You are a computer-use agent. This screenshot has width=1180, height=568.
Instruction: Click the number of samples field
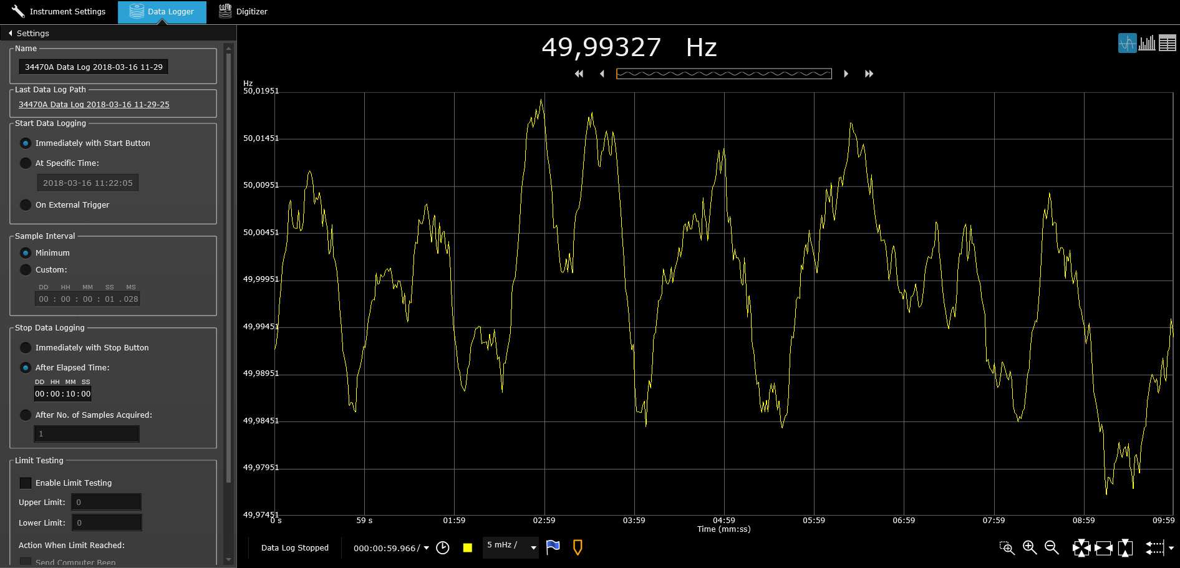[x=87, y=434]
